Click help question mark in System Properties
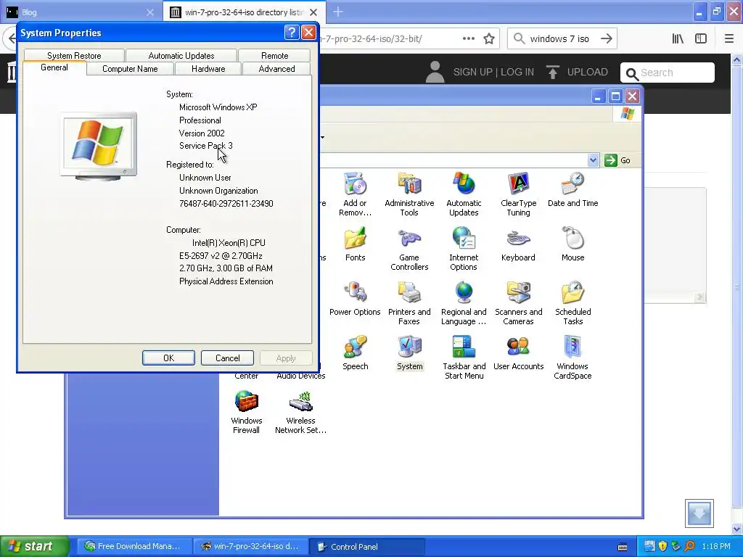Image resolution: width=743 pixels, height=557 pixels. point(292,32)
